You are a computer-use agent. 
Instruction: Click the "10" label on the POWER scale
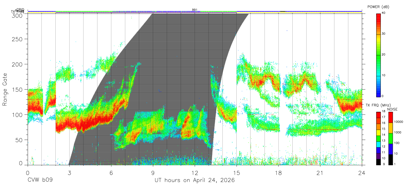383,75
